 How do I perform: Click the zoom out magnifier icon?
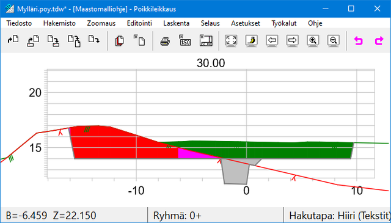[334, 41]
